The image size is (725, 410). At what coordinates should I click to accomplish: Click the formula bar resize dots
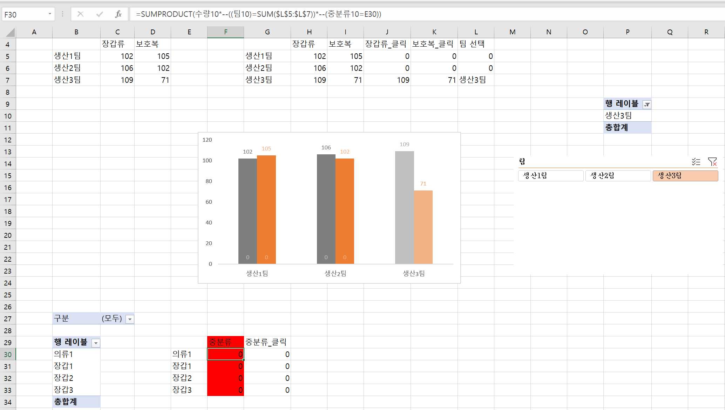tap(62, 14)
